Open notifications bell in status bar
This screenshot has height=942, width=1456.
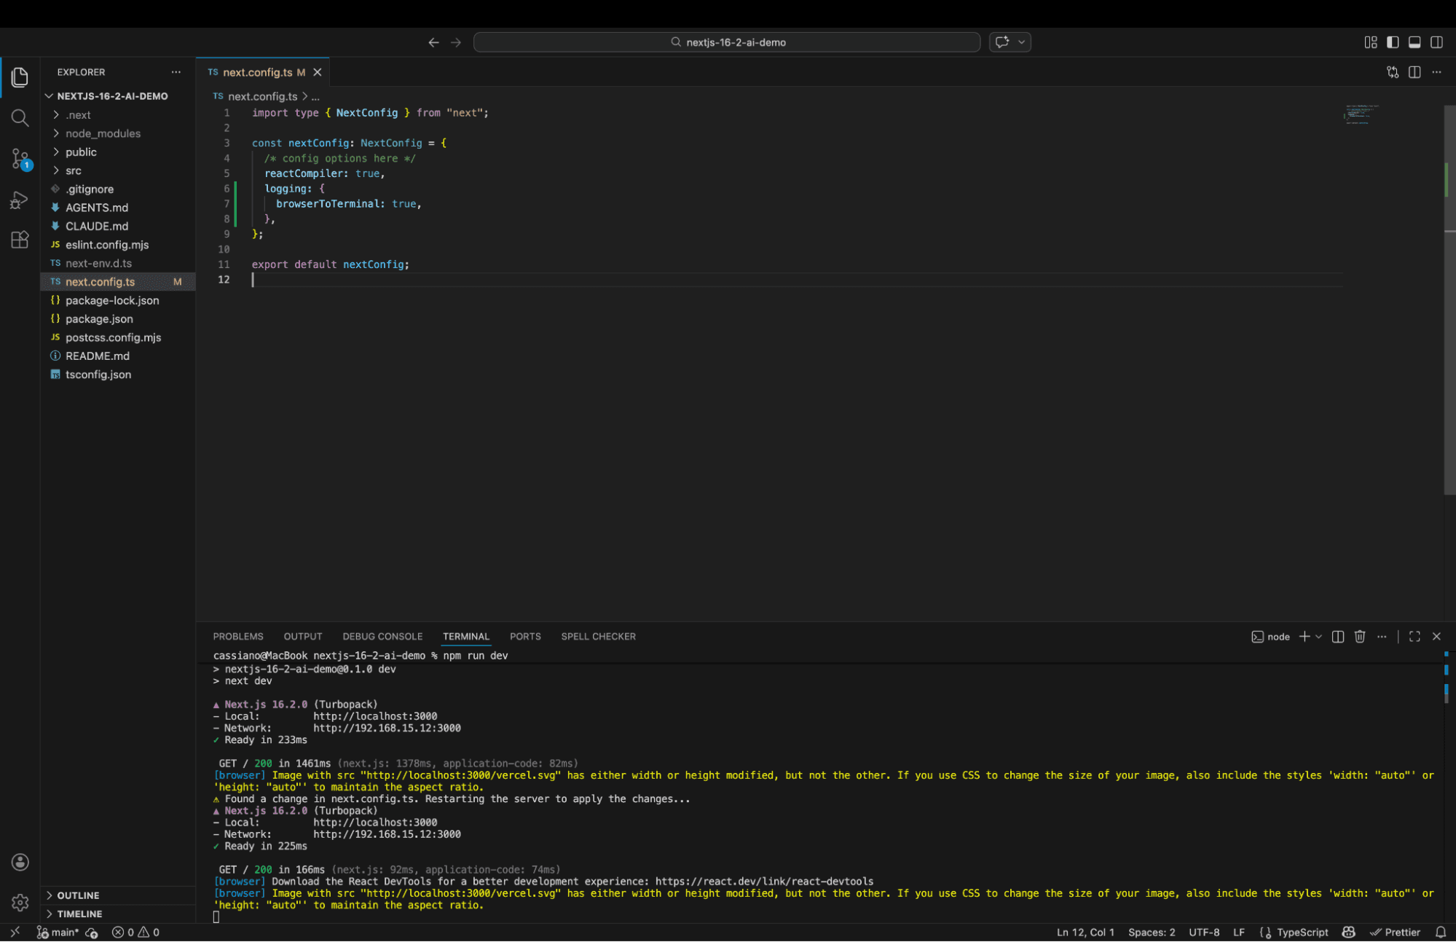coord(1440,932)
